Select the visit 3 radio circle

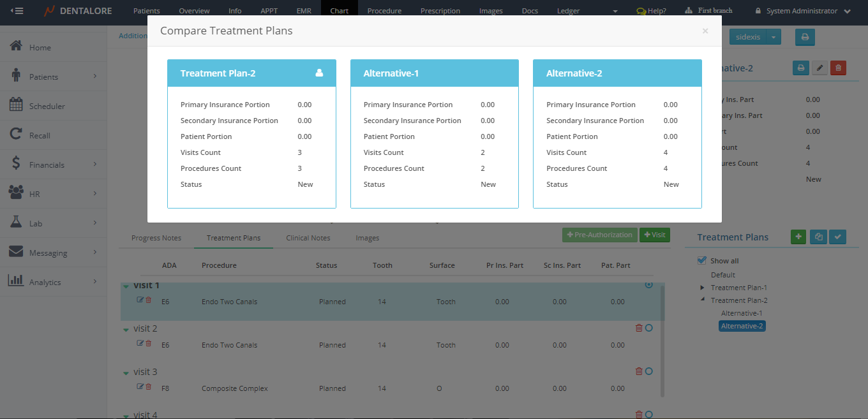pyautogui.click(x=648, y=371)
